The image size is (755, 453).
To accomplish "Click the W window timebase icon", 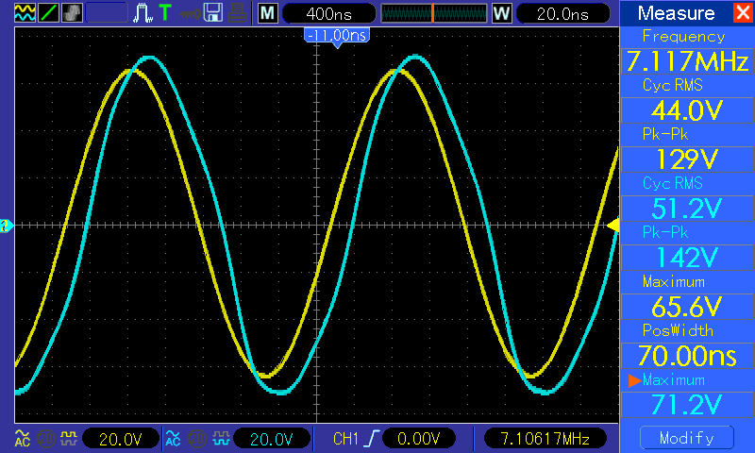I will point(501,13).
